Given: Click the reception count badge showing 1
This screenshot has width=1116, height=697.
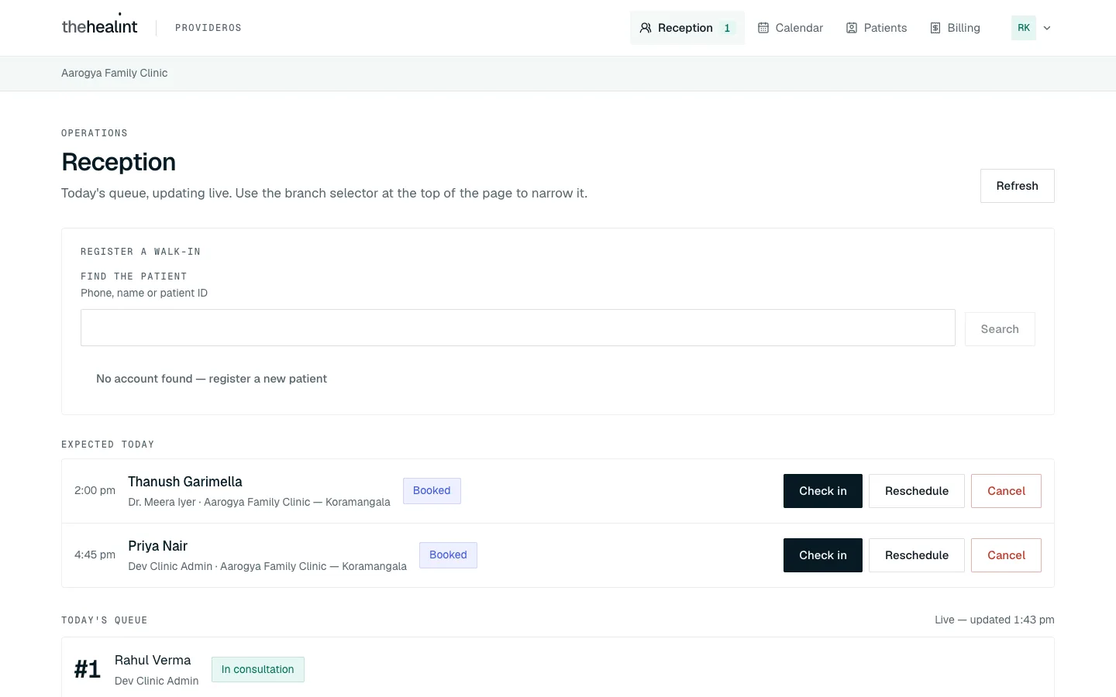Looking at the screenshot, I should (727, 28).
